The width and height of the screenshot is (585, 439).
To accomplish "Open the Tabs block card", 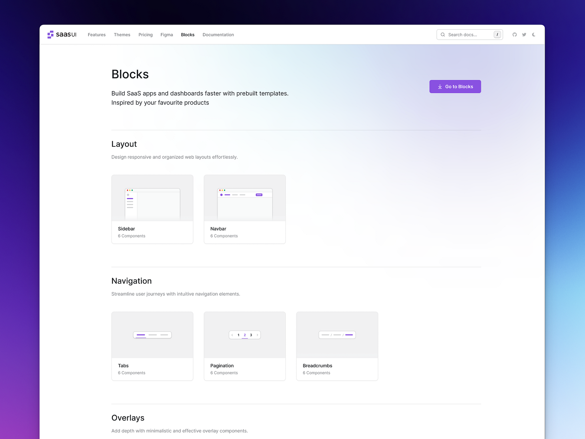I will [x=152, y=346].
